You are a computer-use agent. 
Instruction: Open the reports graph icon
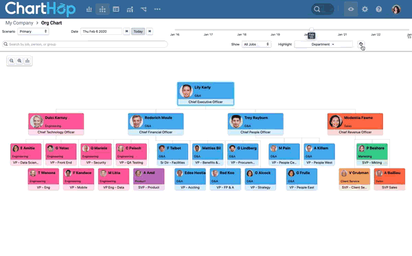click(130, 10)
